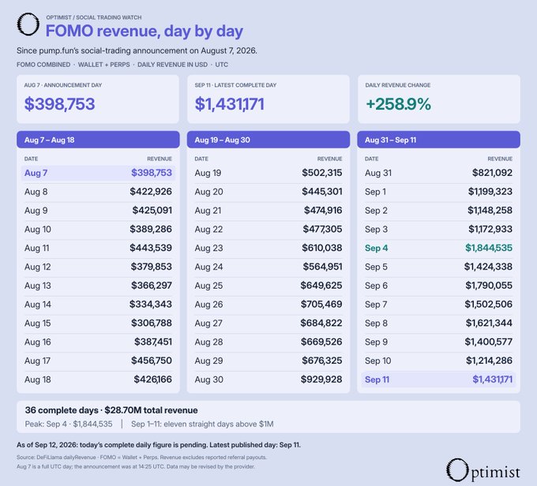Select the Aug 26 revenue $705,469
Viewport: 537px width, 486px height.
321,305
